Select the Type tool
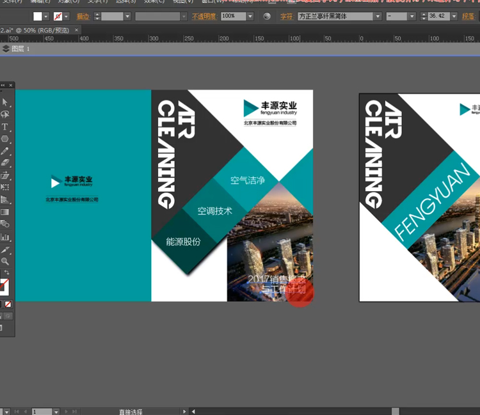Viewport: 480px width, 415px height. [4, 127]
